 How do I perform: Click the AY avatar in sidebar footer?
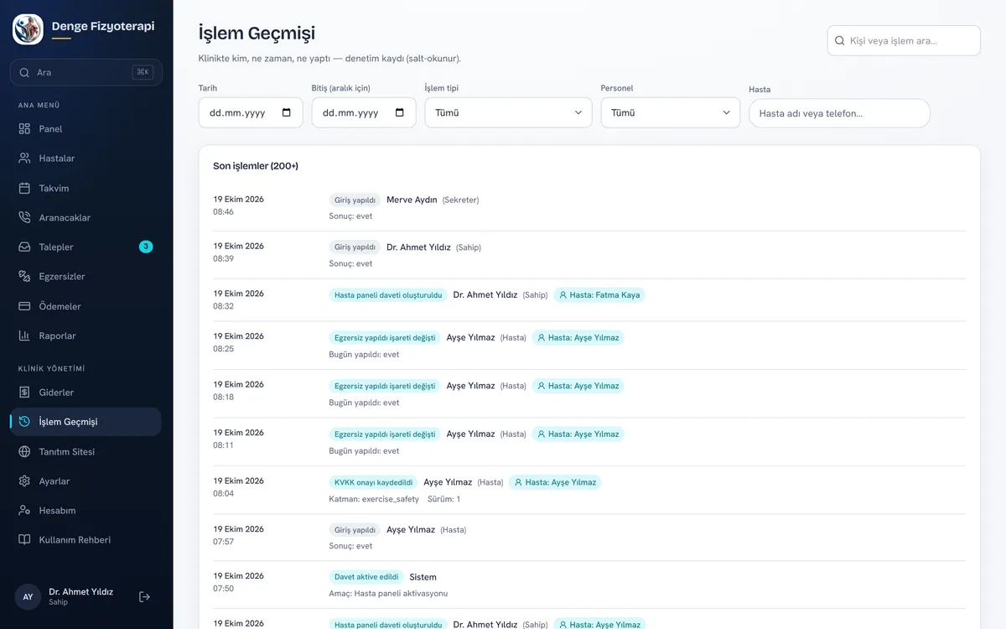pyautogui.click(x=28, y=596)
